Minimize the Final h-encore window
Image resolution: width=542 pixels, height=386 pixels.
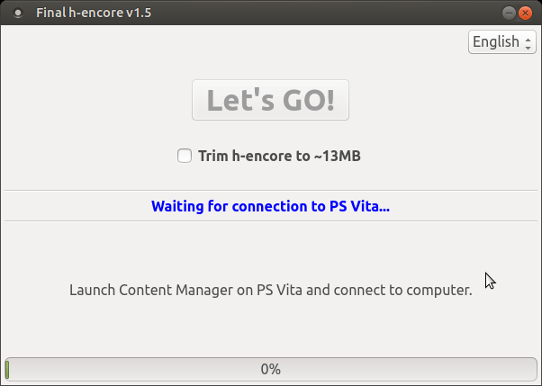510,13
